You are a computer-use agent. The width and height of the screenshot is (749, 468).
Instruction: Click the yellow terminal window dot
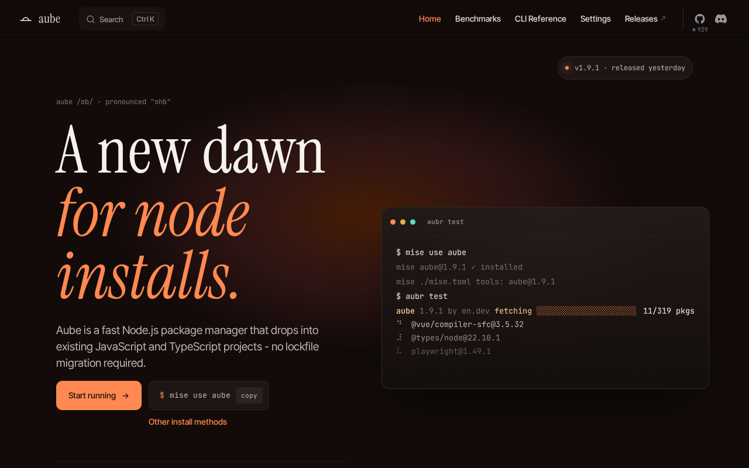403,222
